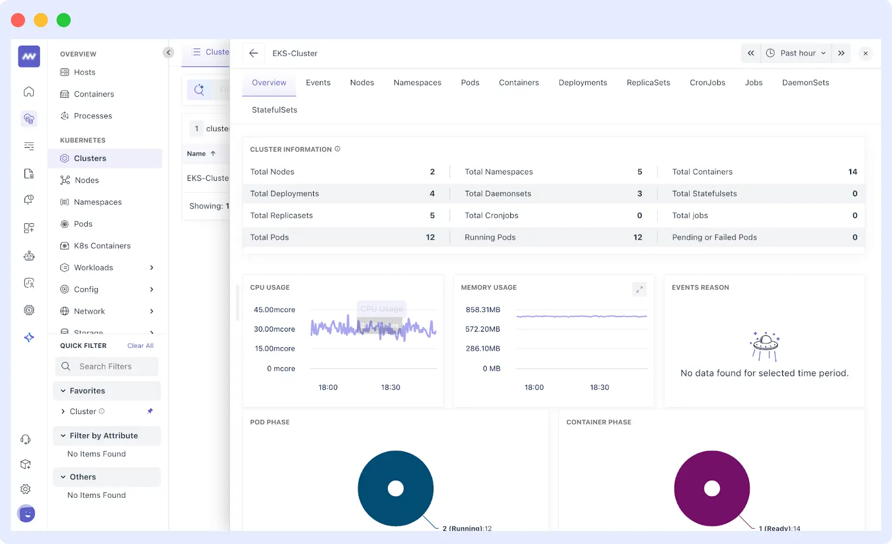Screen dimensions: 892x544
Task: Collapse the Favorites section
Action: 63,390
